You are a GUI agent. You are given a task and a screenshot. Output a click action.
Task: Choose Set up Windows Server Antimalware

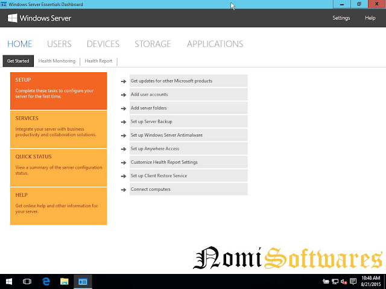coord(189,135)
